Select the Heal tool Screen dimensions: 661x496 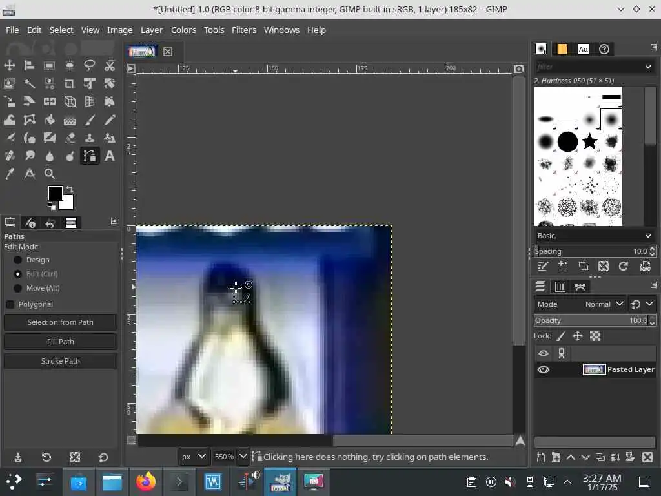pyautogui.click(x=9, y=156)
